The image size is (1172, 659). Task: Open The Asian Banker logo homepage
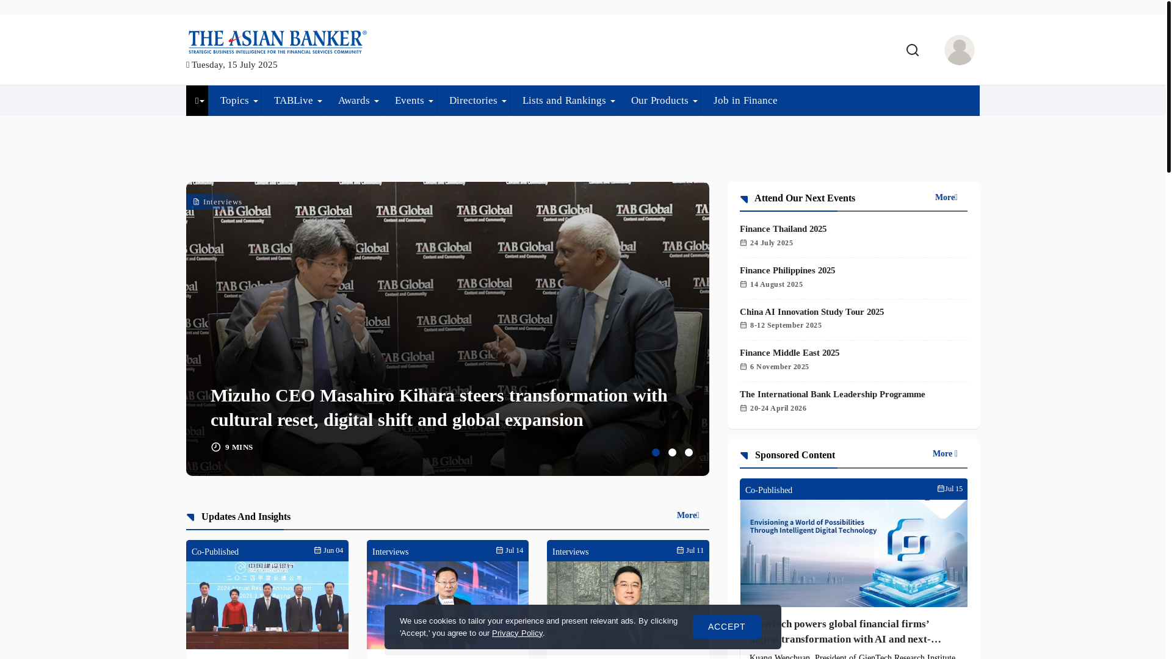coord(277,41)
